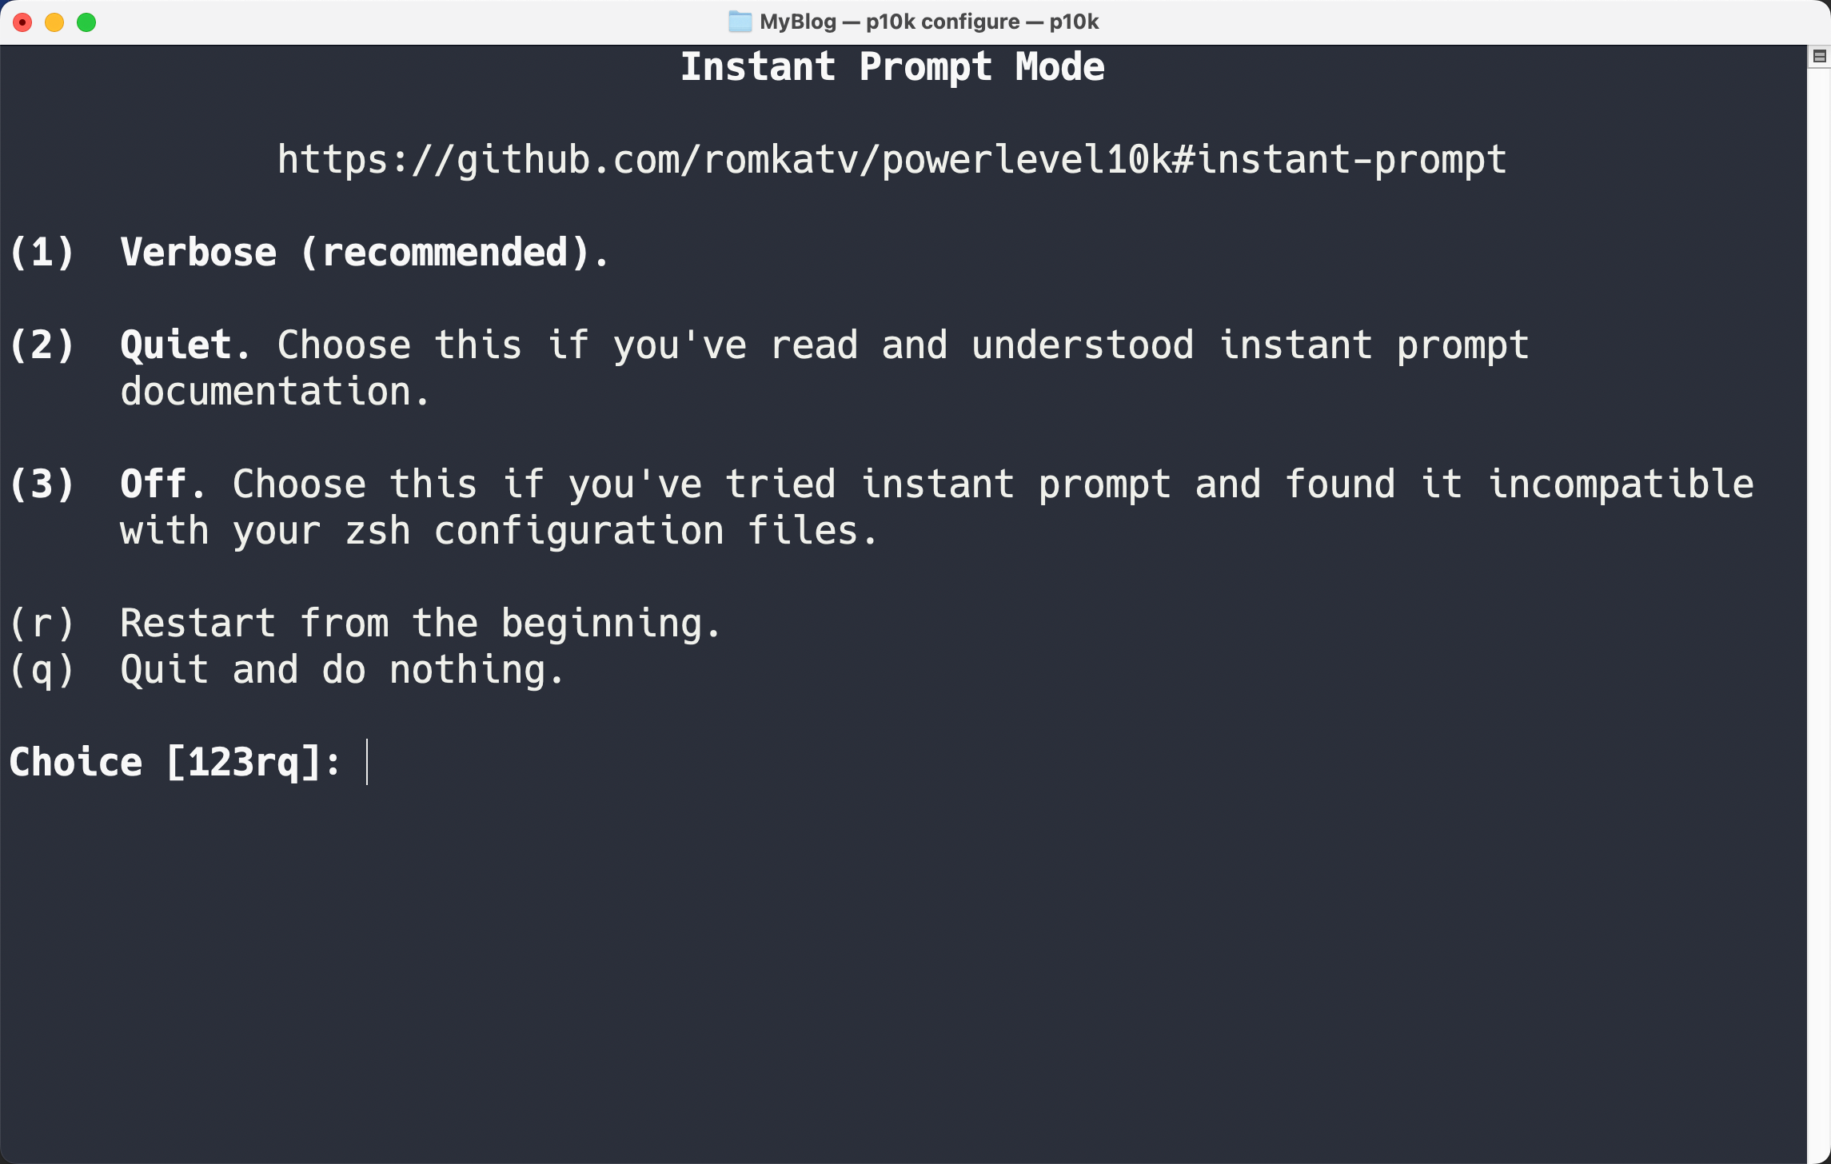
Task: Click the '(r)' key label
Action: [x=42, y=624]
